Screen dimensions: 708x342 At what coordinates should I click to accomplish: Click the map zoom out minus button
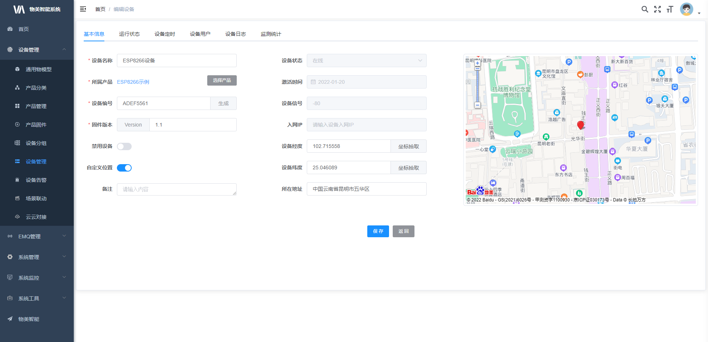(478, 105)
